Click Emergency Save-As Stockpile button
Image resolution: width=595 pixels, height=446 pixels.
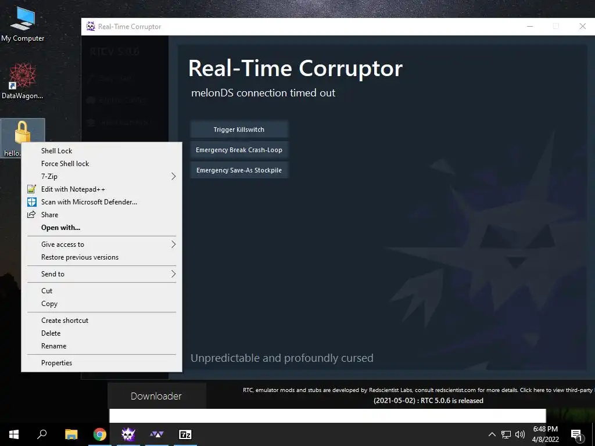tap(239, 170)
